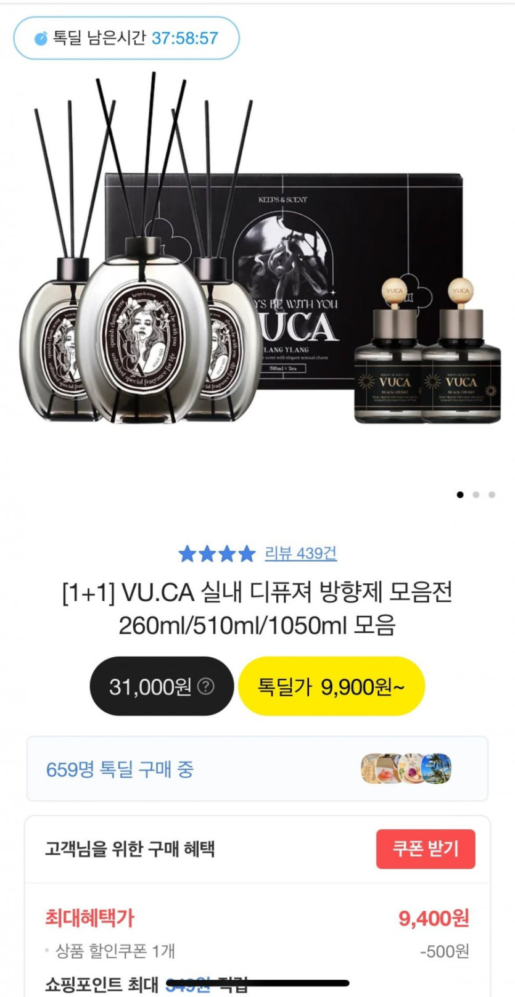Click the red 쿠폰 받기 button
Image resolution: width=515 pixels, height=997 pixels.
point(426,849)
